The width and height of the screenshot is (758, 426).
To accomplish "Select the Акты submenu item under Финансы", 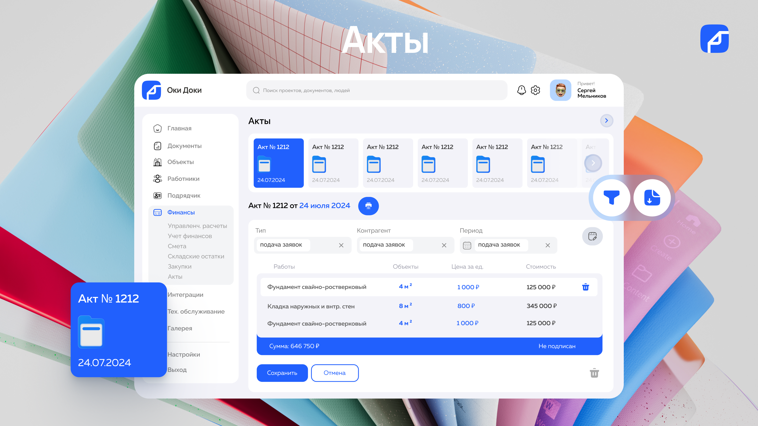I will coord(175,277).
